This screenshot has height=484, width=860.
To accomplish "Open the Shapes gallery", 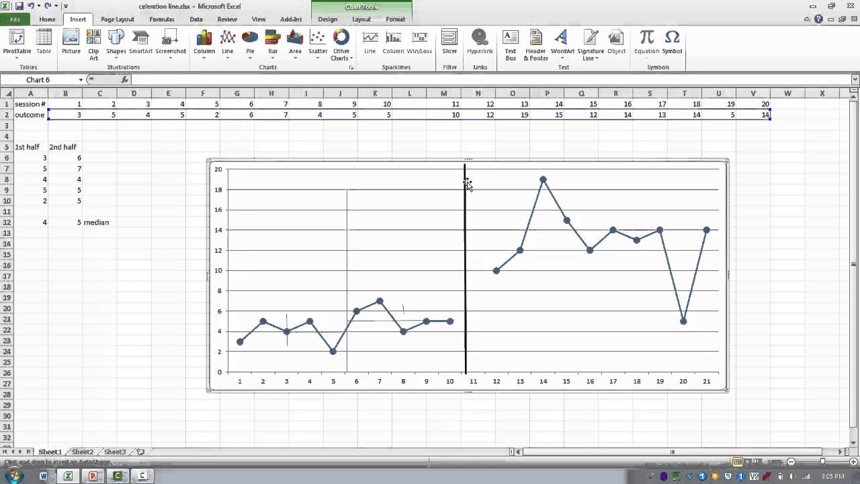I will (x=116, y=44).
